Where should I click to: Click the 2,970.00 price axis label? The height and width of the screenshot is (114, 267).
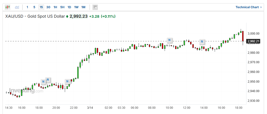[254, 62]
